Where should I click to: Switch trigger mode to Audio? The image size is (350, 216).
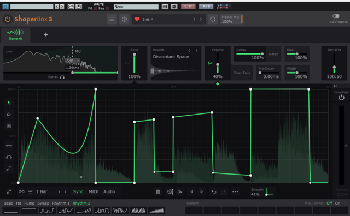[x=109, y=192]
